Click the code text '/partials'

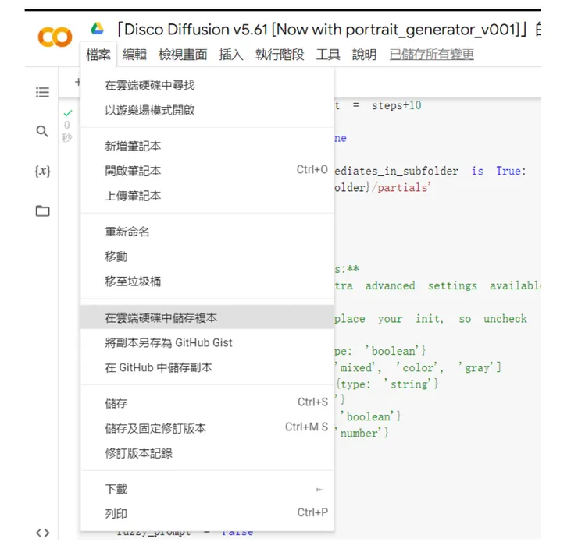[x=401, y=187]
